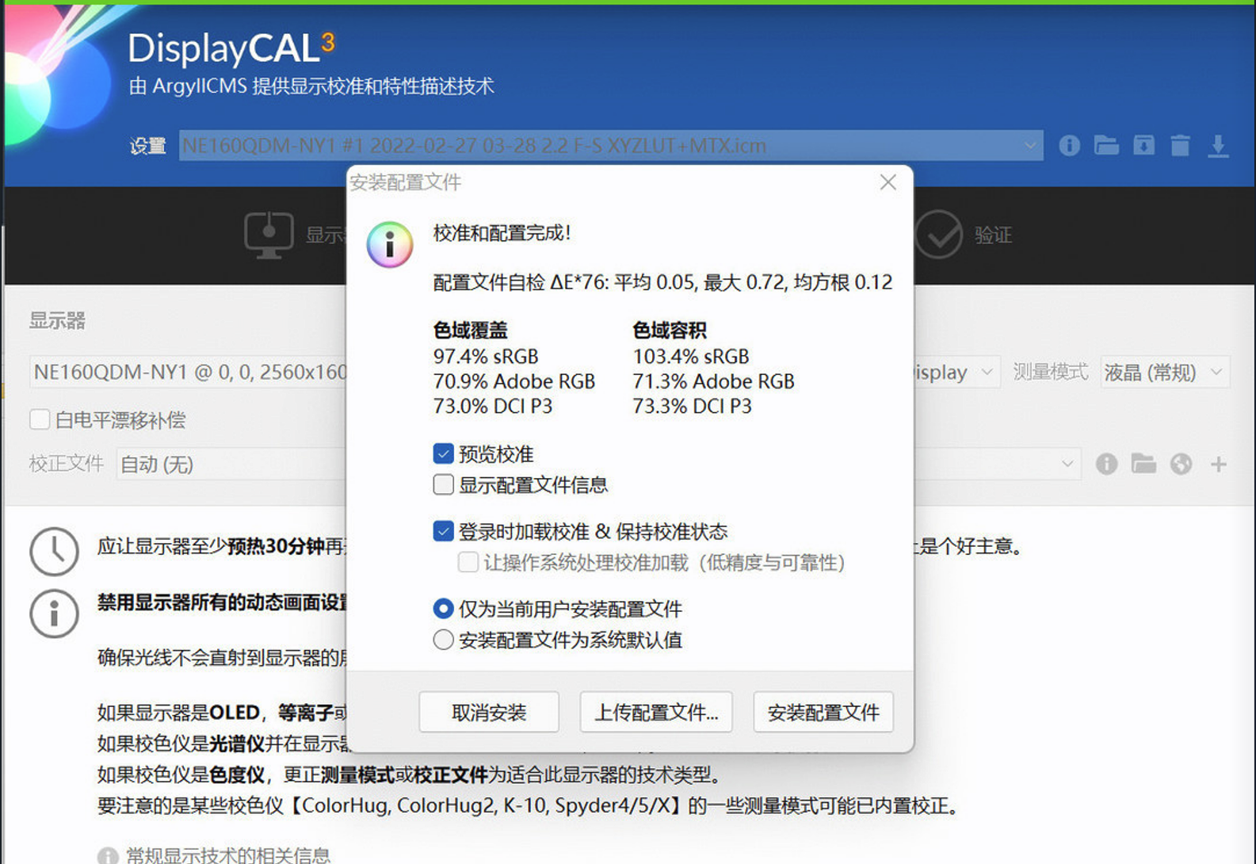Click the dialog's colorful info icon
The width and height of the screenshot is (1256, 864).
pyautogui.click(x=389, y=244)
